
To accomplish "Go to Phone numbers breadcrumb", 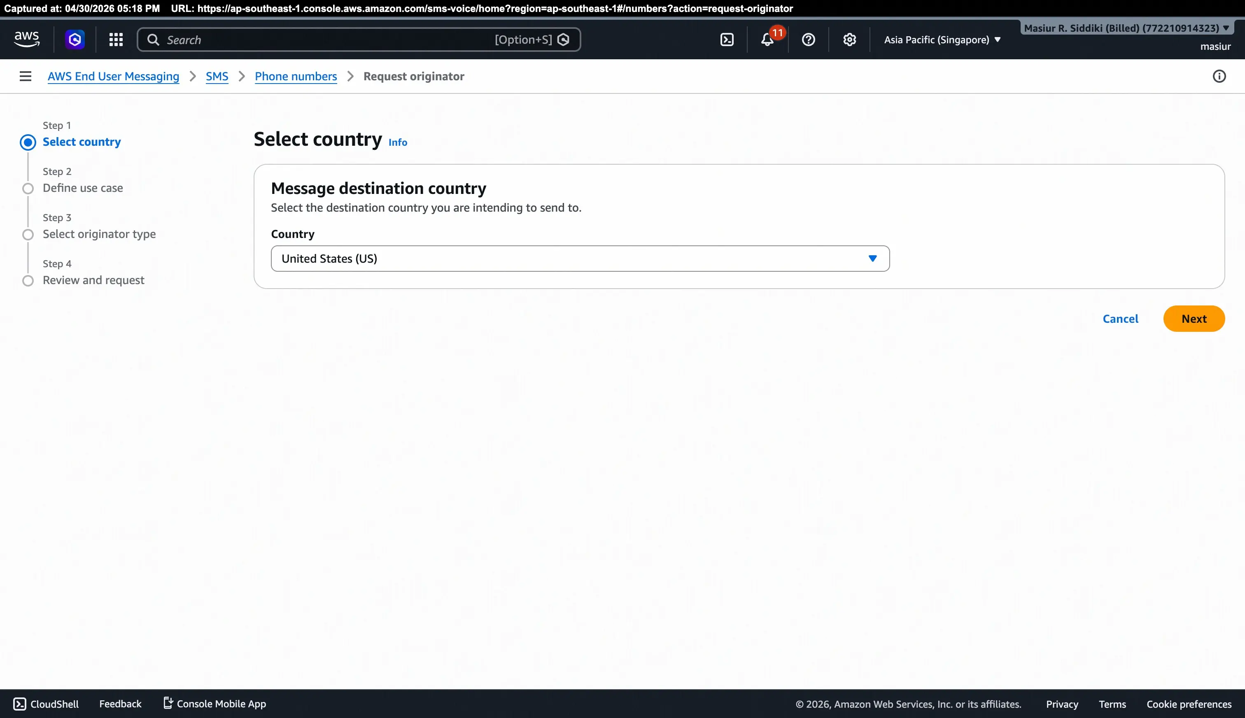I will tap(296, 77).
